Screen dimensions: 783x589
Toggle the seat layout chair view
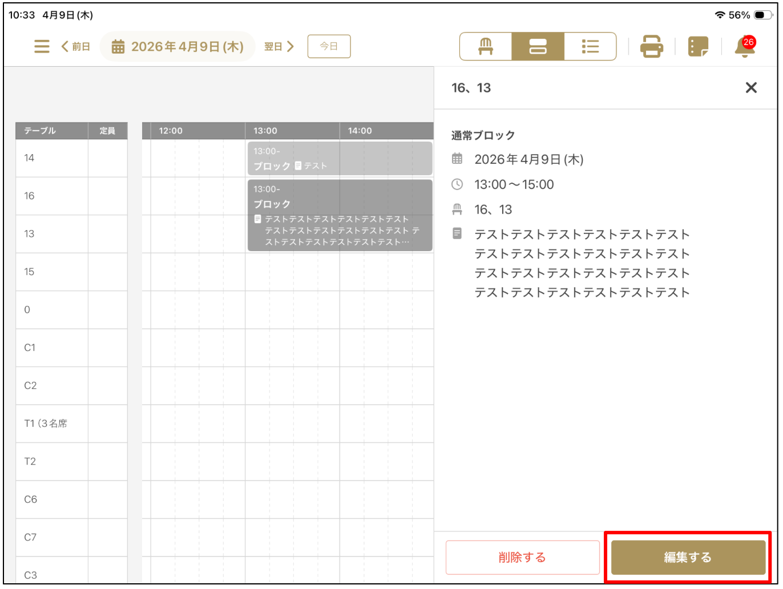[x=485, y=46]
